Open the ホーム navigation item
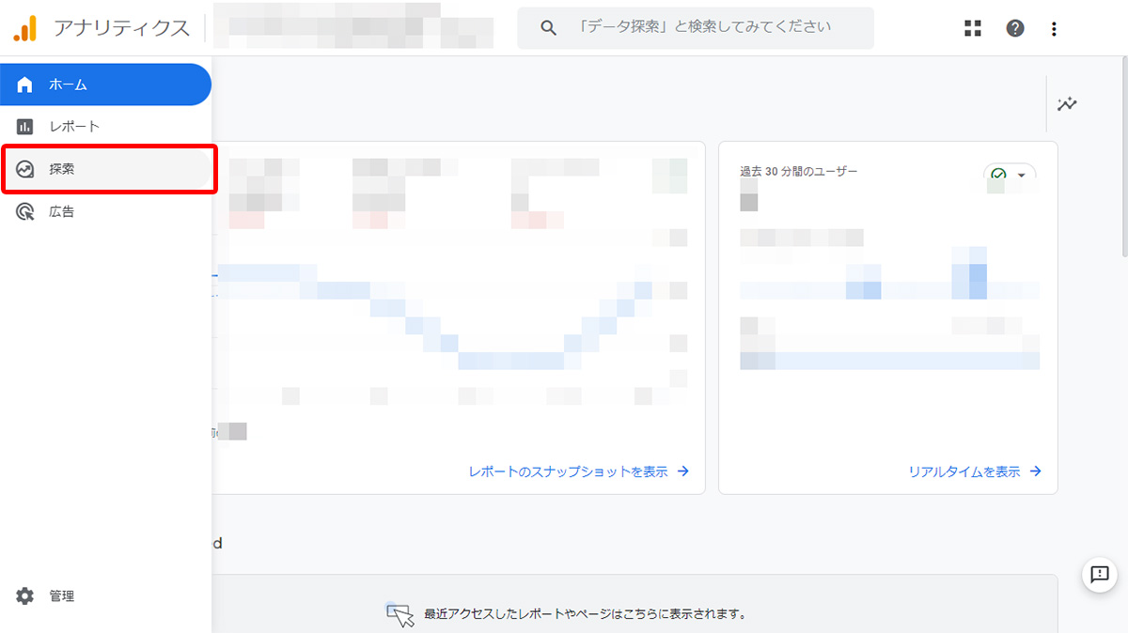 click(x=105, y=85)
